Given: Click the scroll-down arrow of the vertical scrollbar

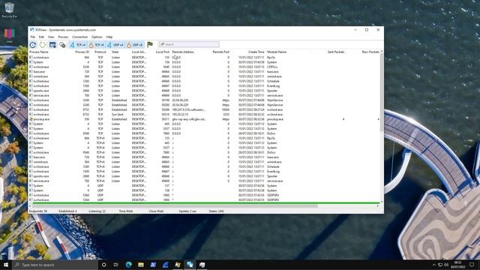Looking at the screenshot, I should pos(382,202).
